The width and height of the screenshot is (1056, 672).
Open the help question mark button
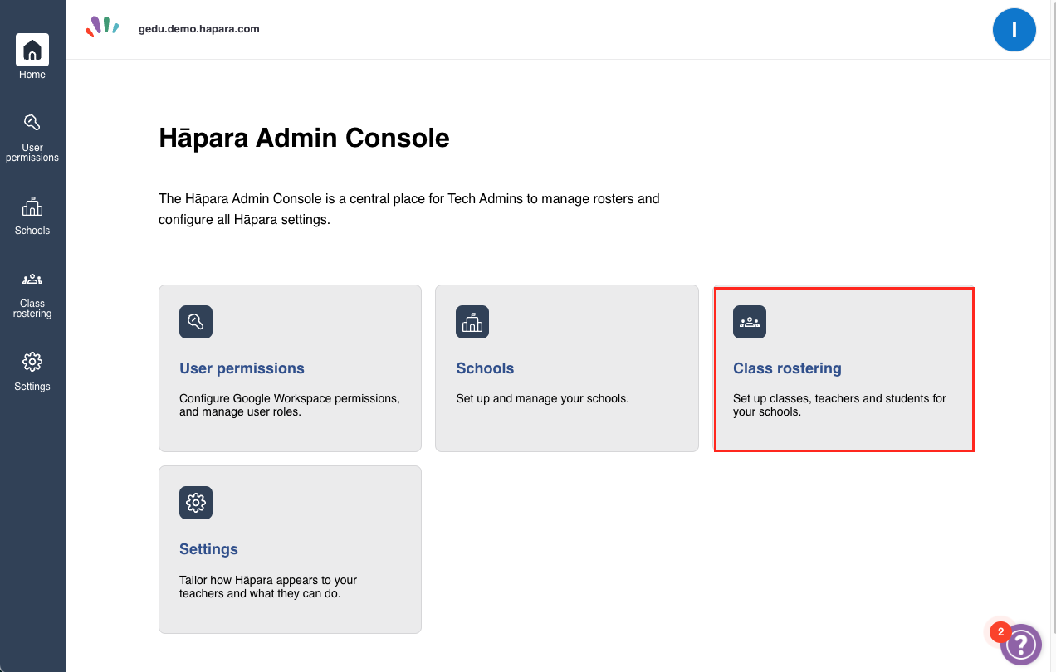1021,645
